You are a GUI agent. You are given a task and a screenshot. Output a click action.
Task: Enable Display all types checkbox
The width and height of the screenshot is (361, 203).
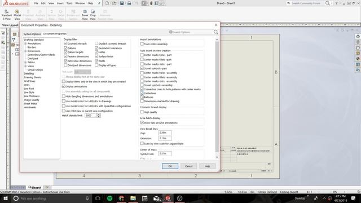tap(96, 65)
